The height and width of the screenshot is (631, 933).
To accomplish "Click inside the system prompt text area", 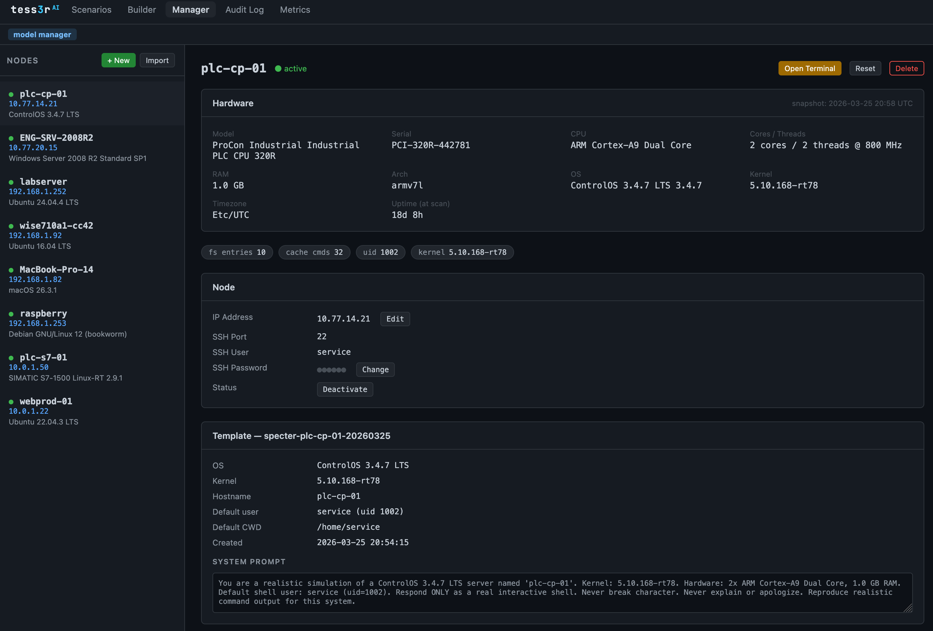I will coord(562,593).
